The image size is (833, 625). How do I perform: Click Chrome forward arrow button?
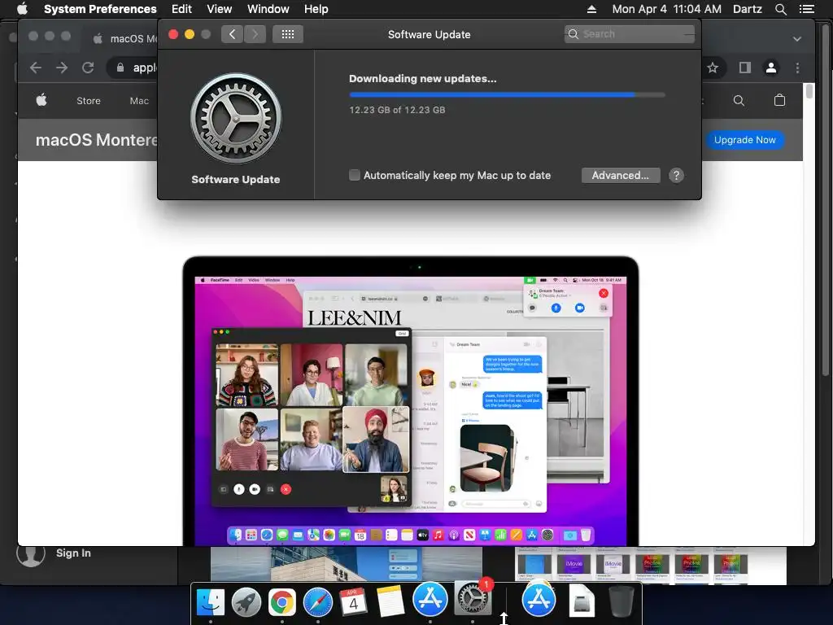tap(62, 68)
